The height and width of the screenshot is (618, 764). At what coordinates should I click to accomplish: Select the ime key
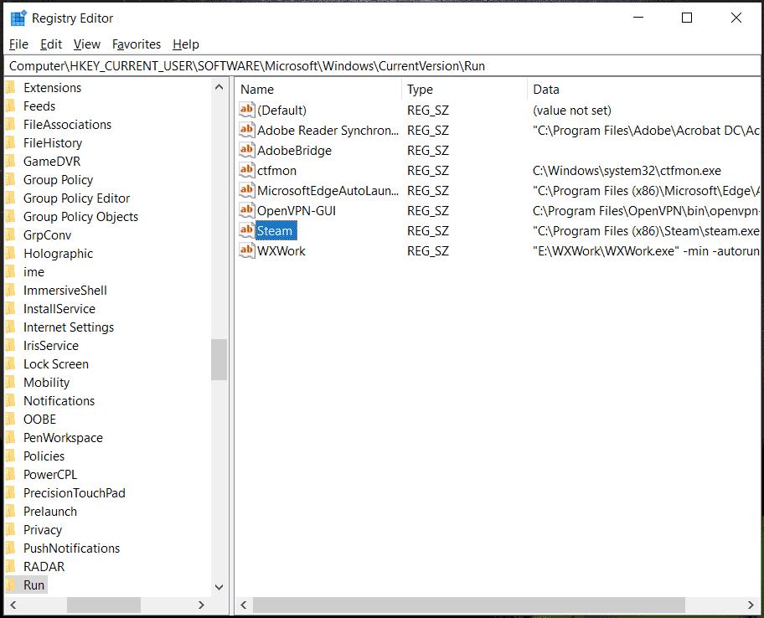tap(34, 272)
